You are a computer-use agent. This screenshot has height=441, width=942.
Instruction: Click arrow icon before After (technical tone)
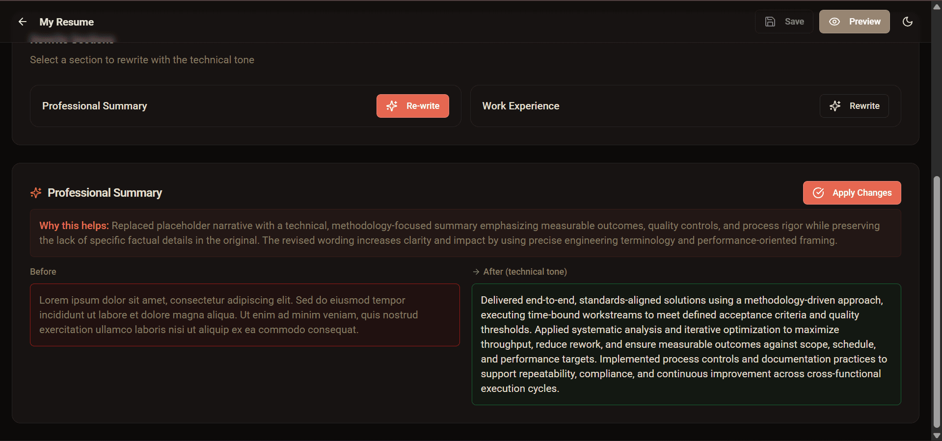[476, 272]
